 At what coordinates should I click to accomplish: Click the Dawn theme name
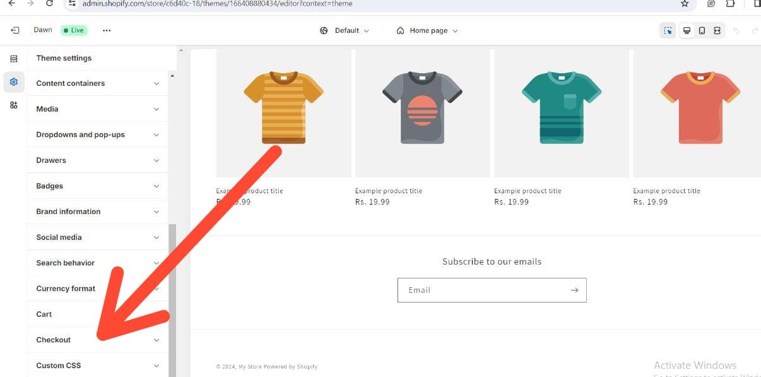click(43, 30)
